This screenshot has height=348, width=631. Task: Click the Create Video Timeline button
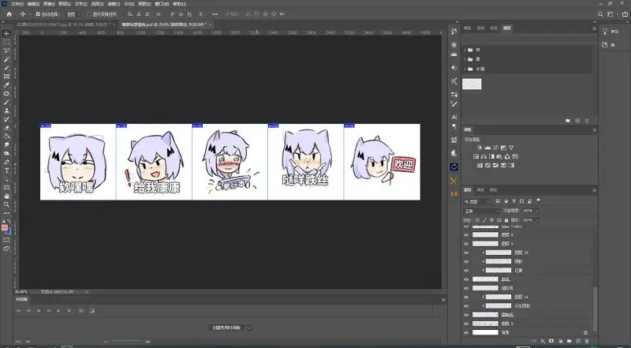(226, 327)
